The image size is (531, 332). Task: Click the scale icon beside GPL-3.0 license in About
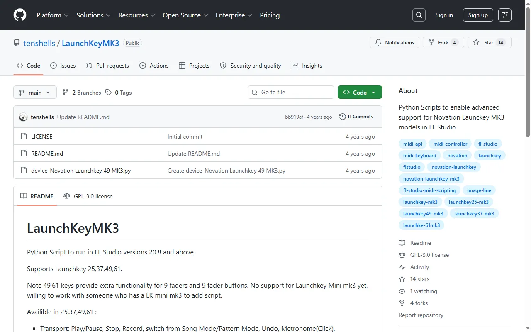(402, 255)
